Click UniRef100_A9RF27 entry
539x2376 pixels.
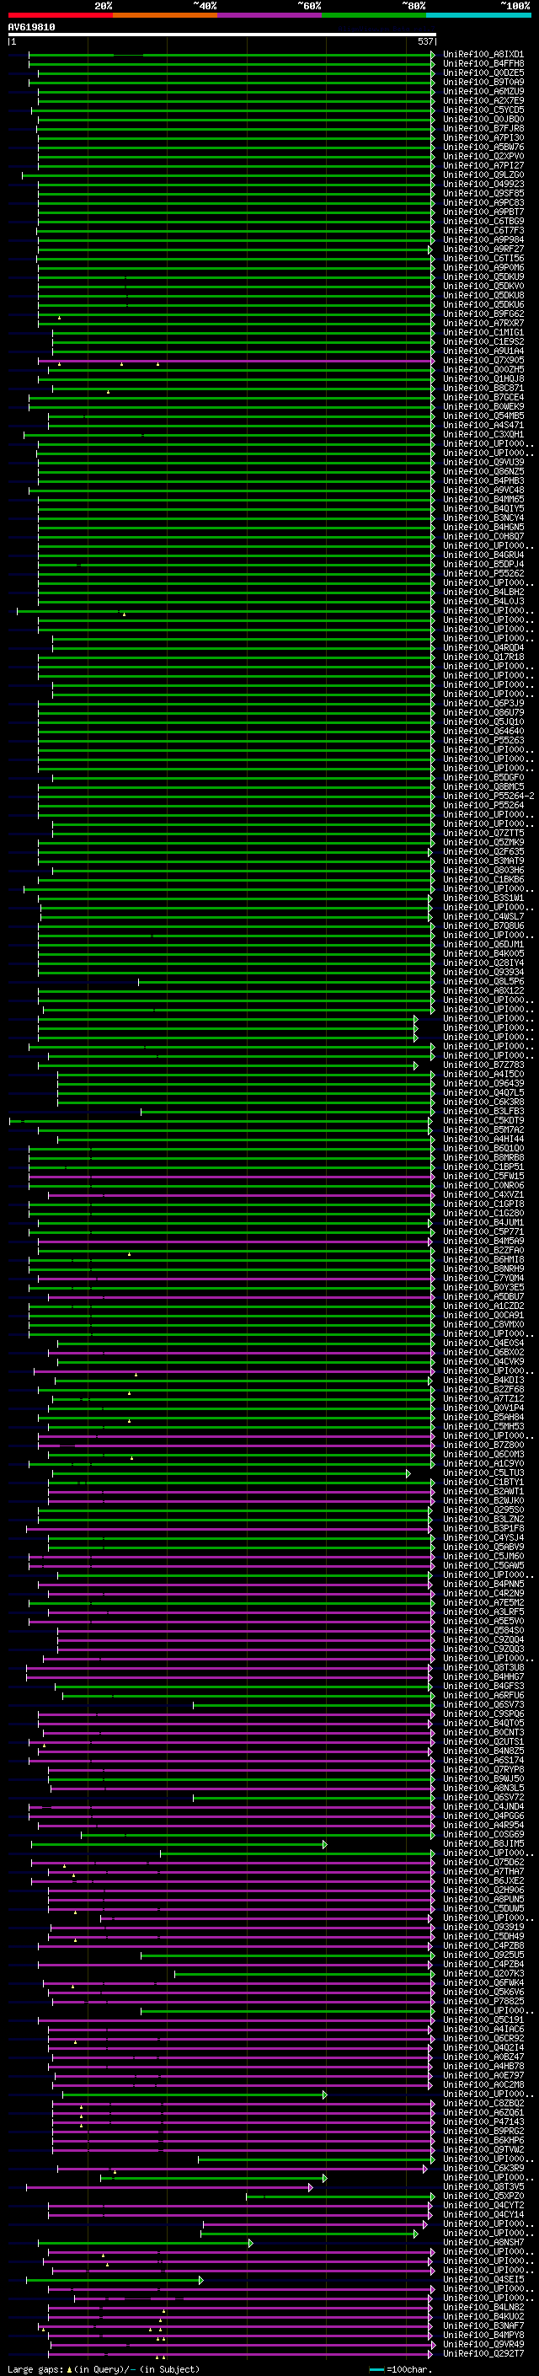pyautogui.click(x=483, y=249)
